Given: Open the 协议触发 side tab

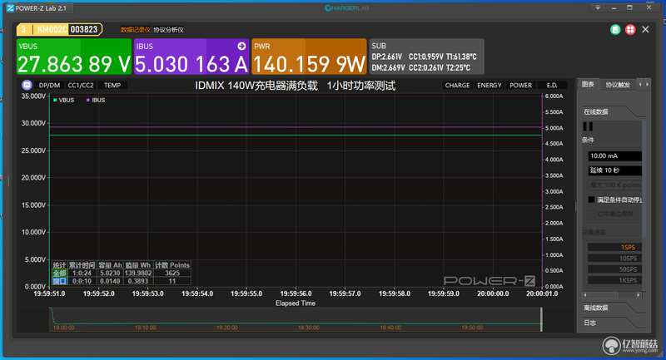Looking at the screenshot, I should coord(618,85).
